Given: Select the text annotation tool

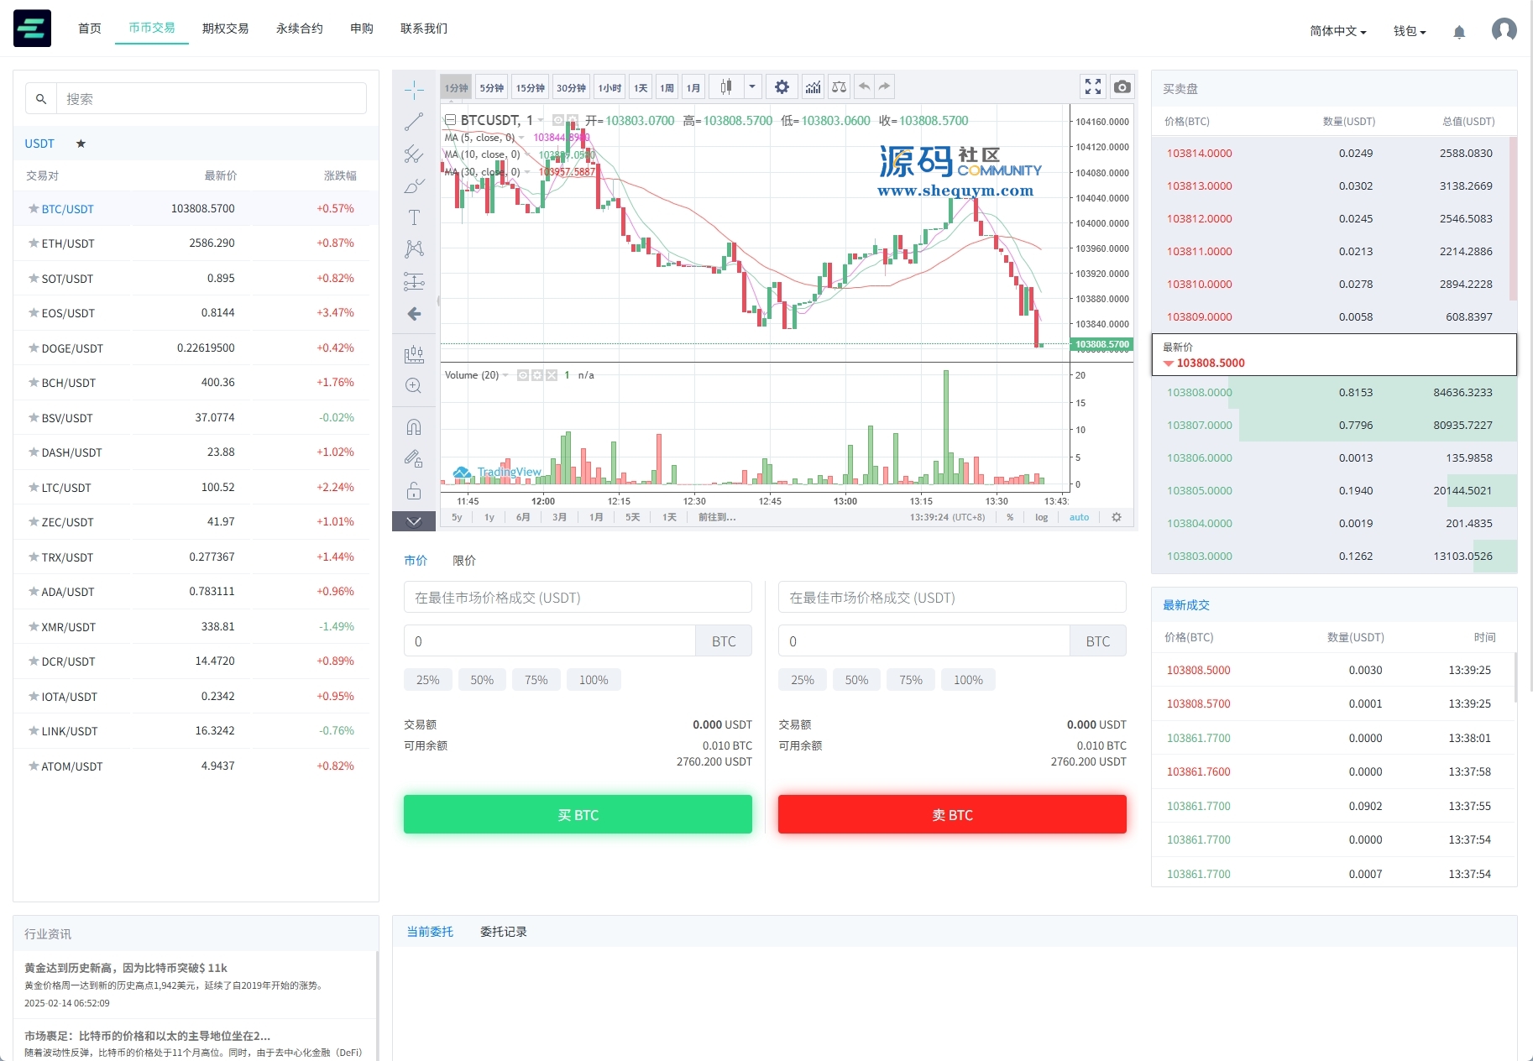Looking at the screenshot, I should pos(414,217).
